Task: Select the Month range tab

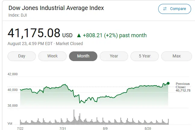Action: click(x=83, y=56)
